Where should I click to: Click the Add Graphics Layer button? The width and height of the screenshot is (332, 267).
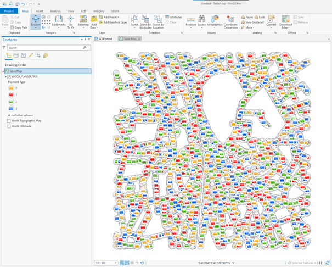click(114, 23)
